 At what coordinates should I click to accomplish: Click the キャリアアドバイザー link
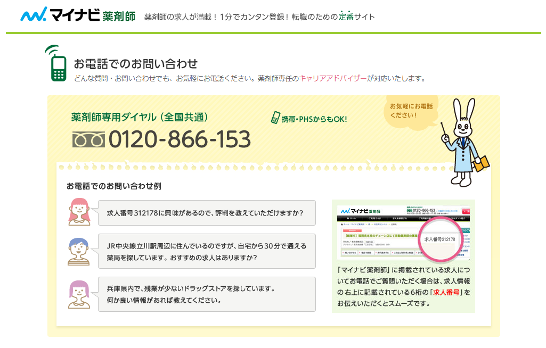point(332,78)
